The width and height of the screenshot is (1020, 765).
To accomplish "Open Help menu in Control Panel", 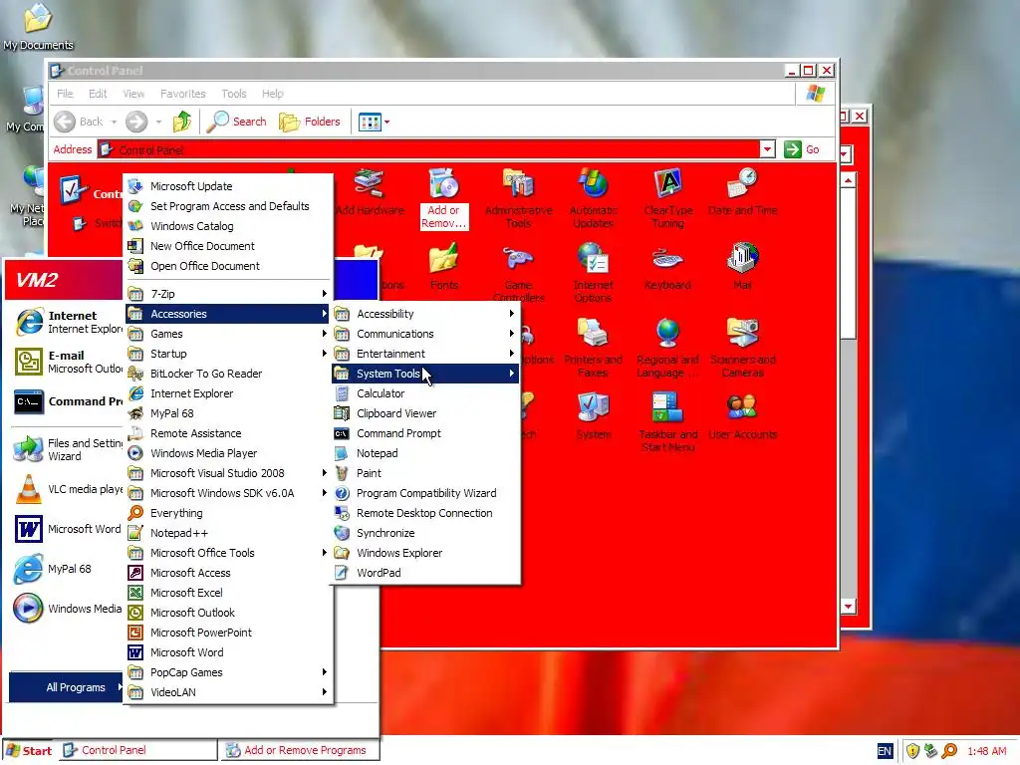I will click(x=273, y=94).
